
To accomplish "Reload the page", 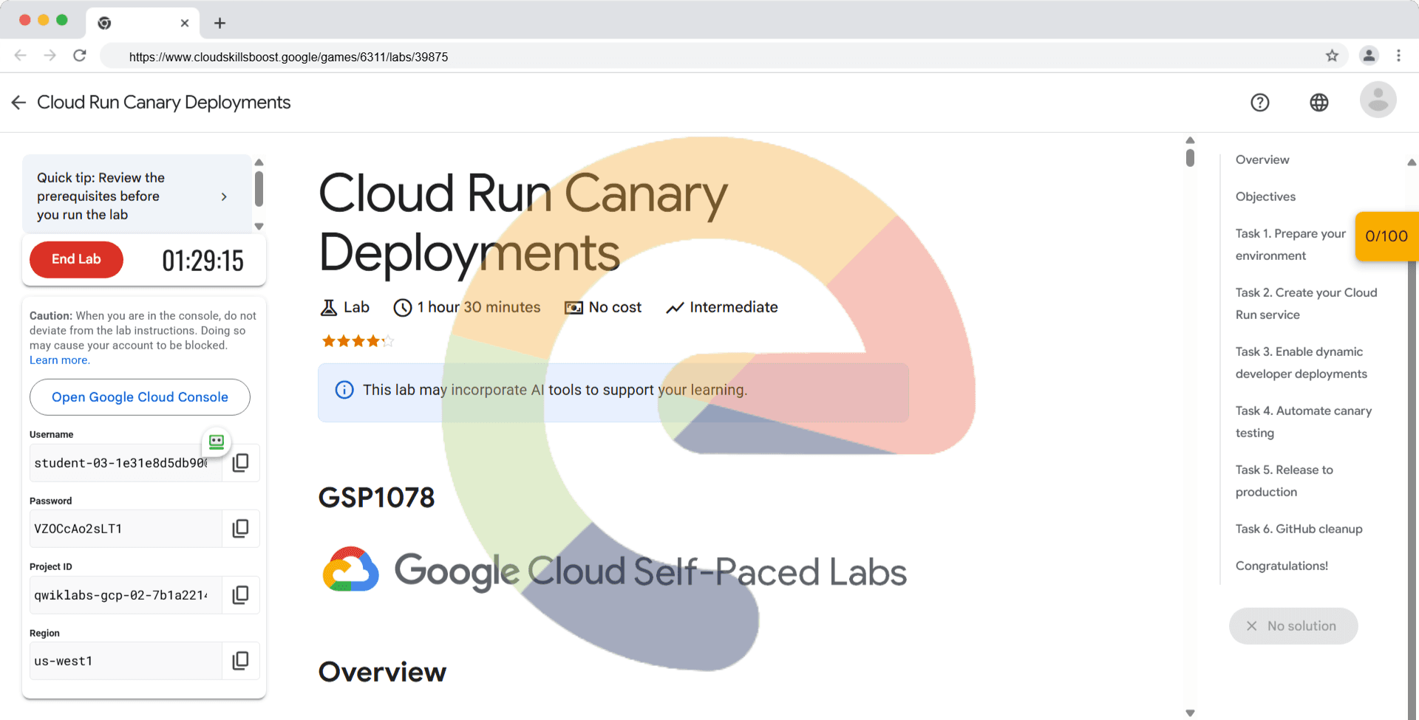I will 80,55.
